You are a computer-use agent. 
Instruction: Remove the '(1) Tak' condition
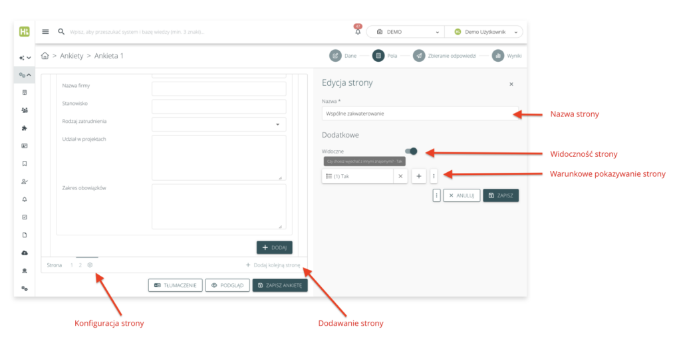[x=400, y=175]
